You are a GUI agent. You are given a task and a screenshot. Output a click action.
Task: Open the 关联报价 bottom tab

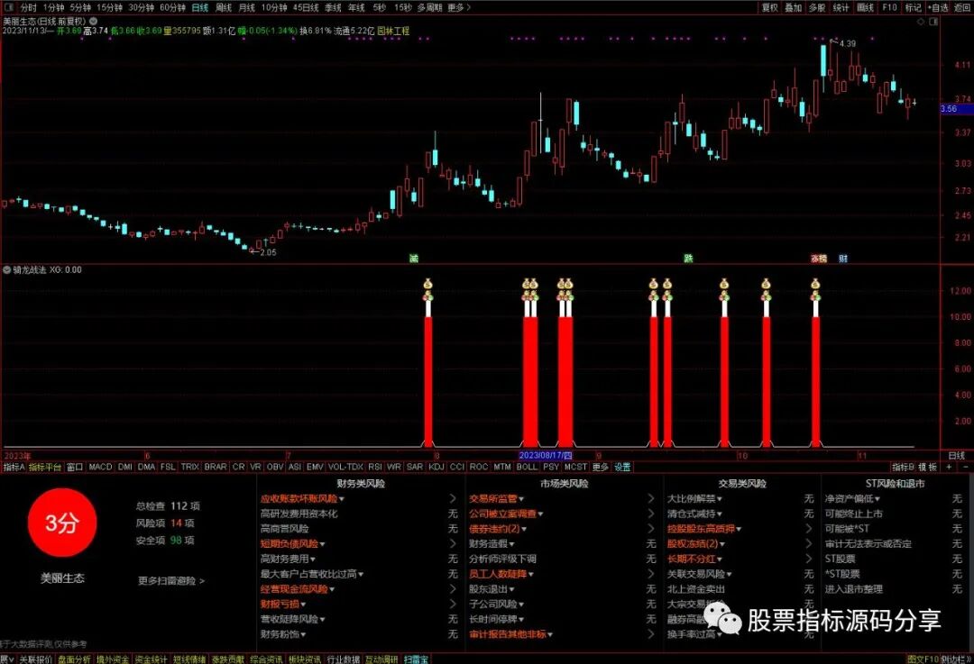coord(35,659)
